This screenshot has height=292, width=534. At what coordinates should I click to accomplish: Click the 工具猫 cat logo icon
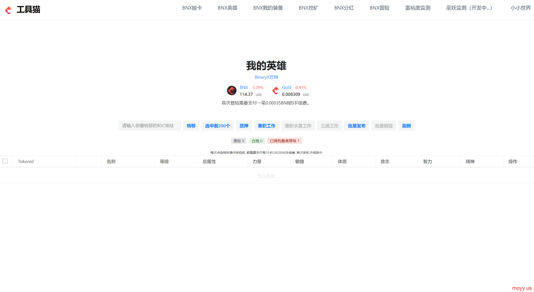point(9,10)
